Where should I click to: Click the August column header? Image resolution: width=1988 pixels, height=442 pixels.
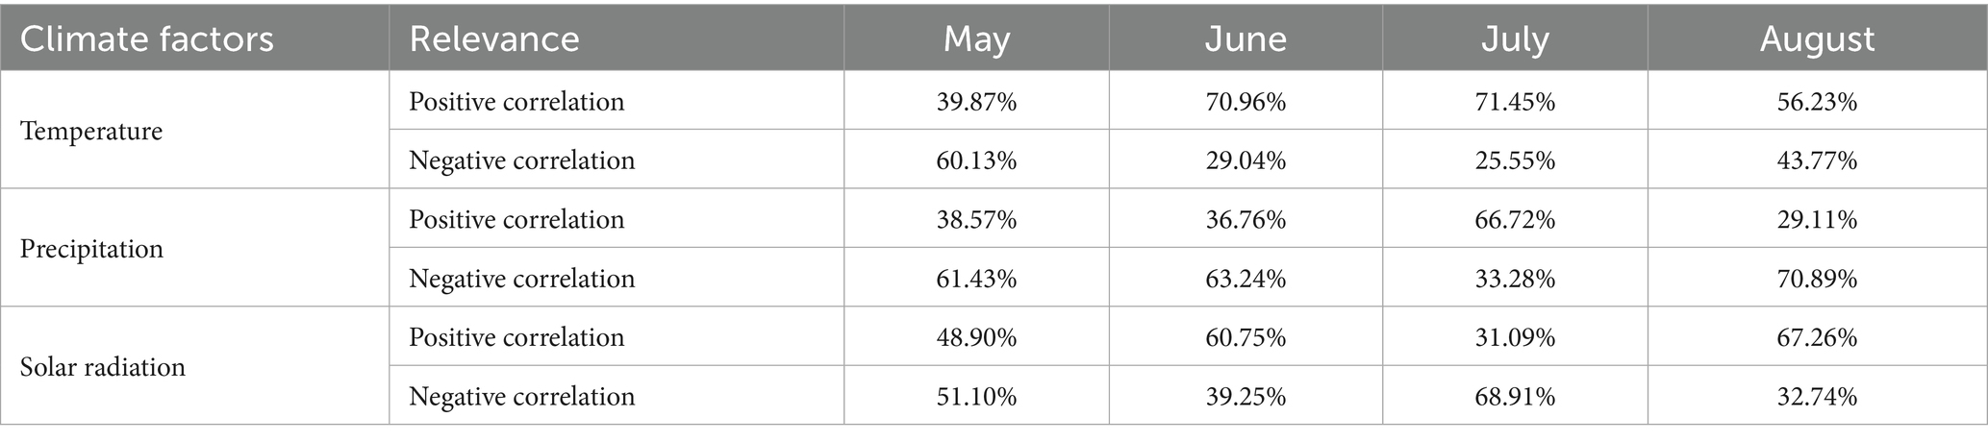pos(1817,39)
